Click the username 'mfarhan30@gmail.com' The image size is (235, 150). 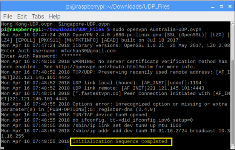[x=88, y=51]
